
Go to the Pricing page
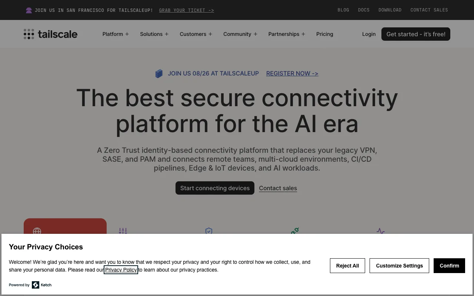point(325,34)
